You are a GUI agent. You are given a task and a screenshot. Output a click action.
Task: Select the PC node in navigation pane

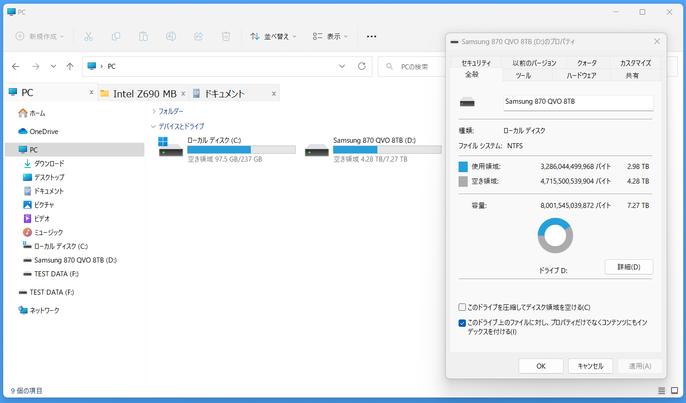(x=74, y=150)
